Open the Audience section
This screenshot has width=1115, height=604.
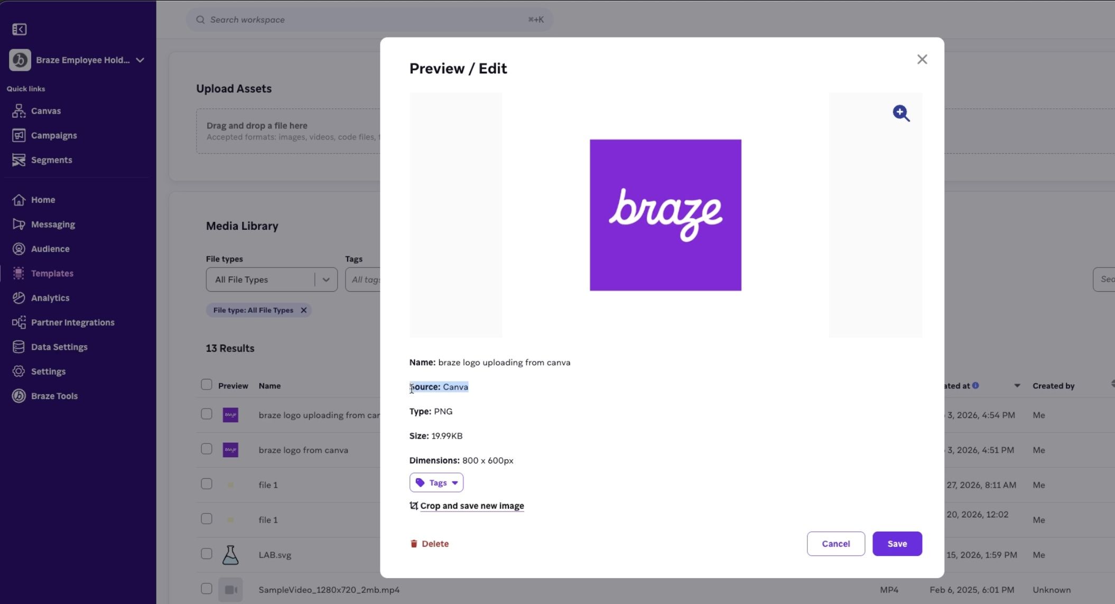[50, 248]
